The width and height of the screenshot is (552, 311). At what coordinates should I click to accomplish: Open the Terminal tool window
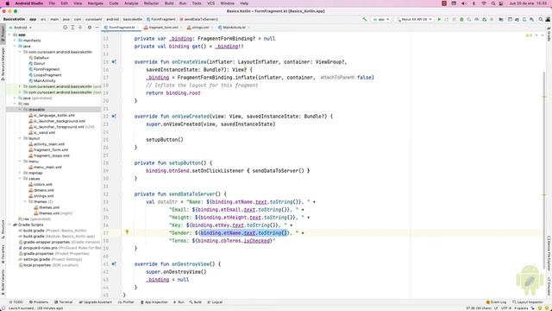[x=63, y=302]
